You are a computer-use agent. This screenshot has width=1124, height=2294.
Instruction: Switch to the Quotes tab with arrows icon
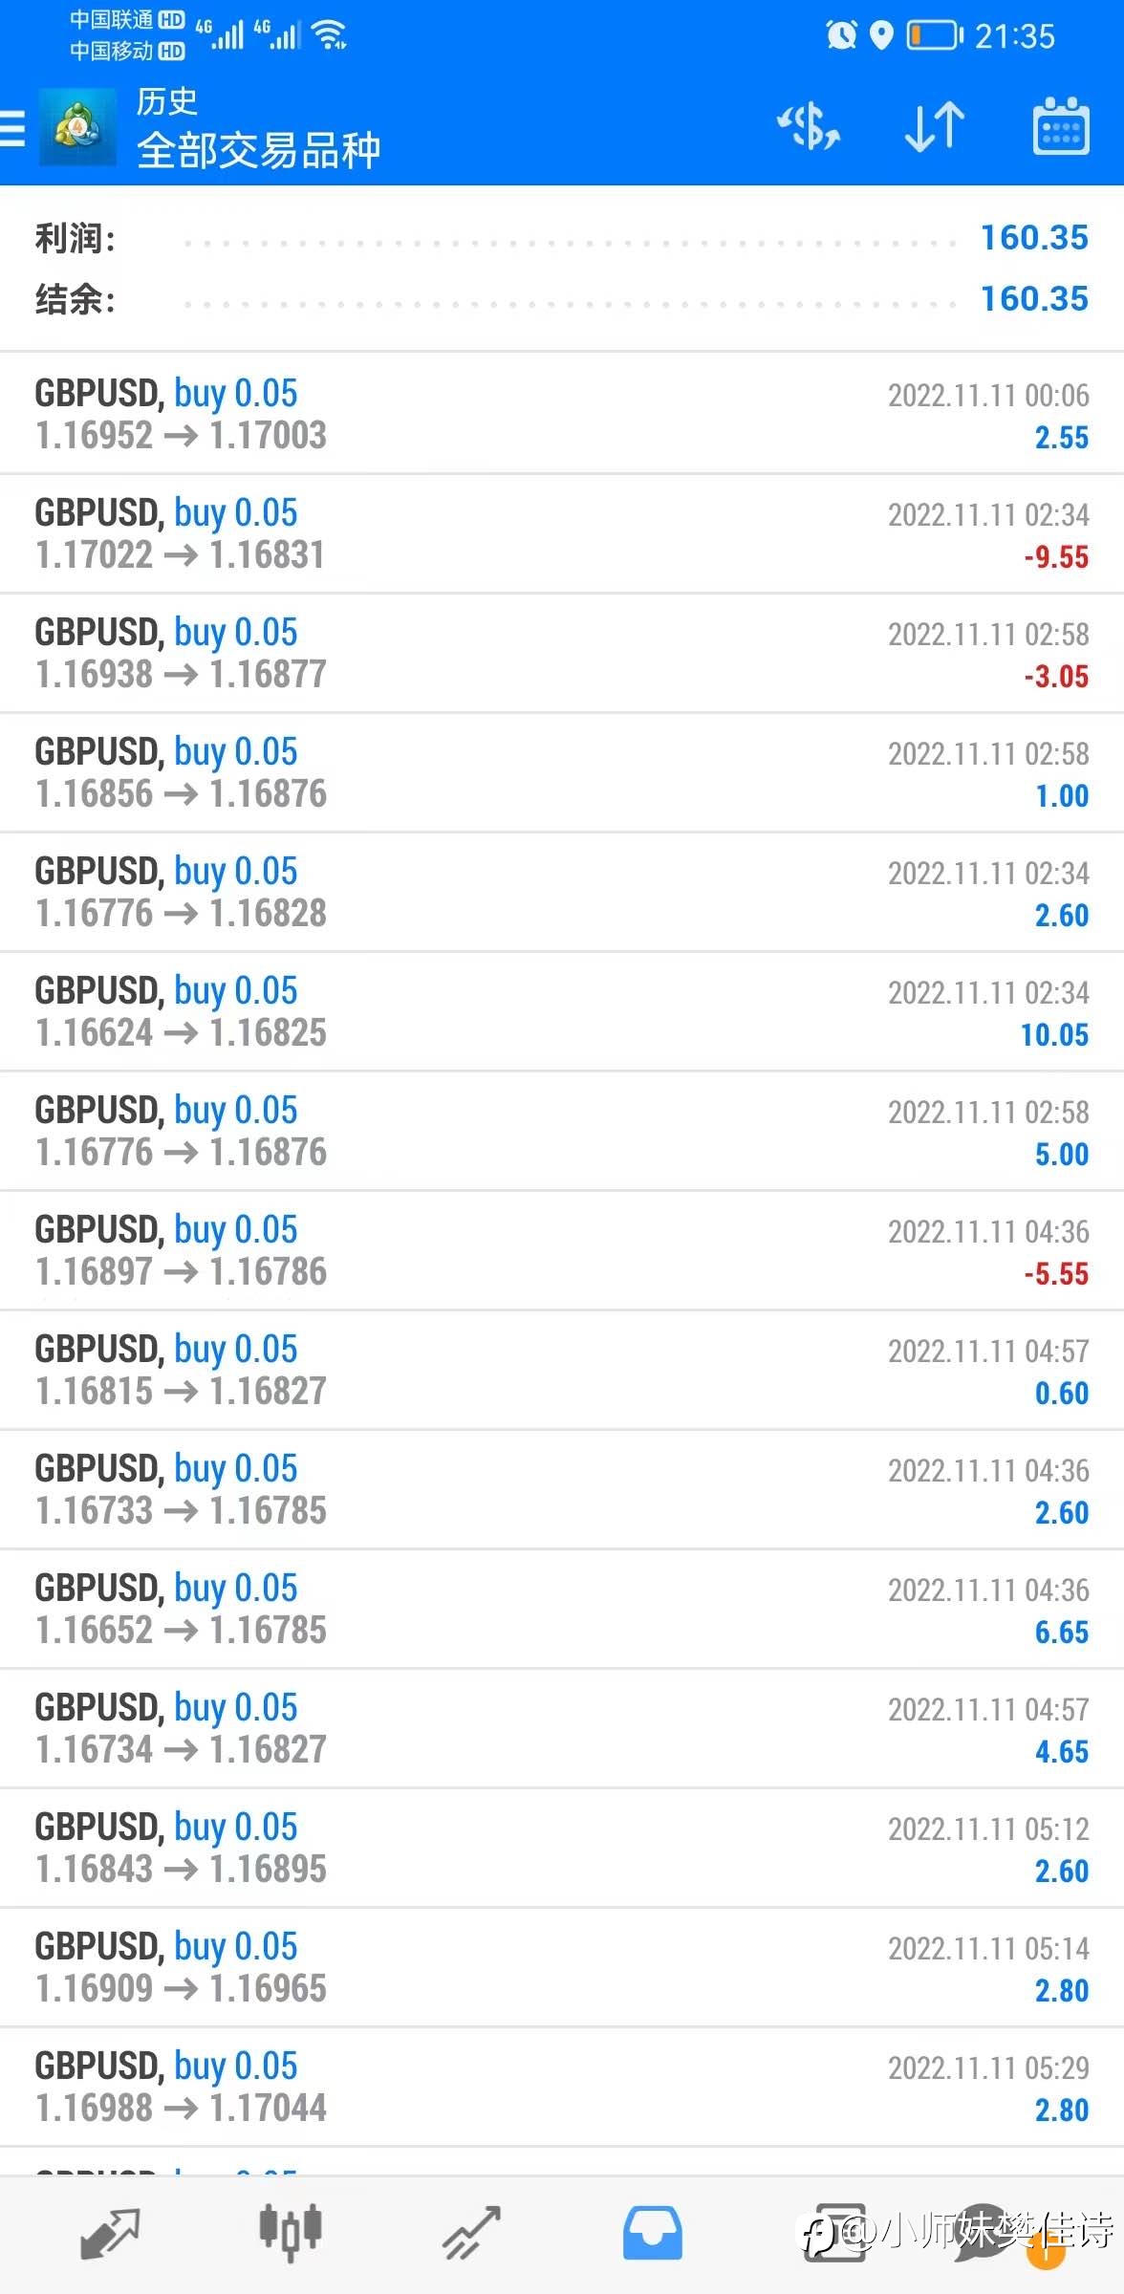110,2233
